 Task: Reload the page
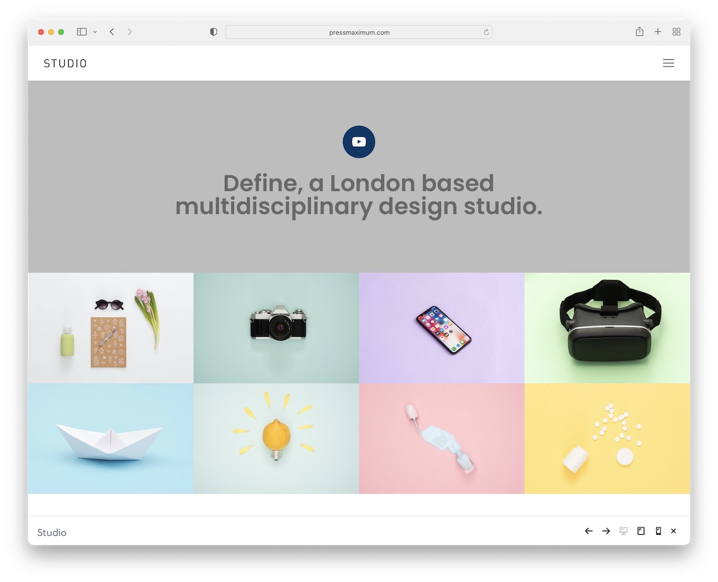(x=486, y=32)
